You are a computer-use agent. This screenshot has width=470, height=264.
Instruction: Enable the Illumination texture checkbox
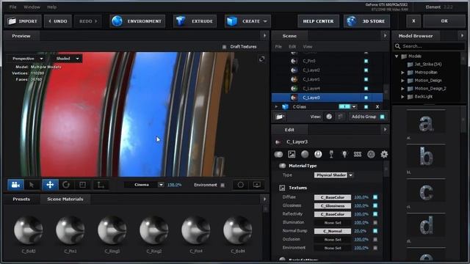pos(375,223)
